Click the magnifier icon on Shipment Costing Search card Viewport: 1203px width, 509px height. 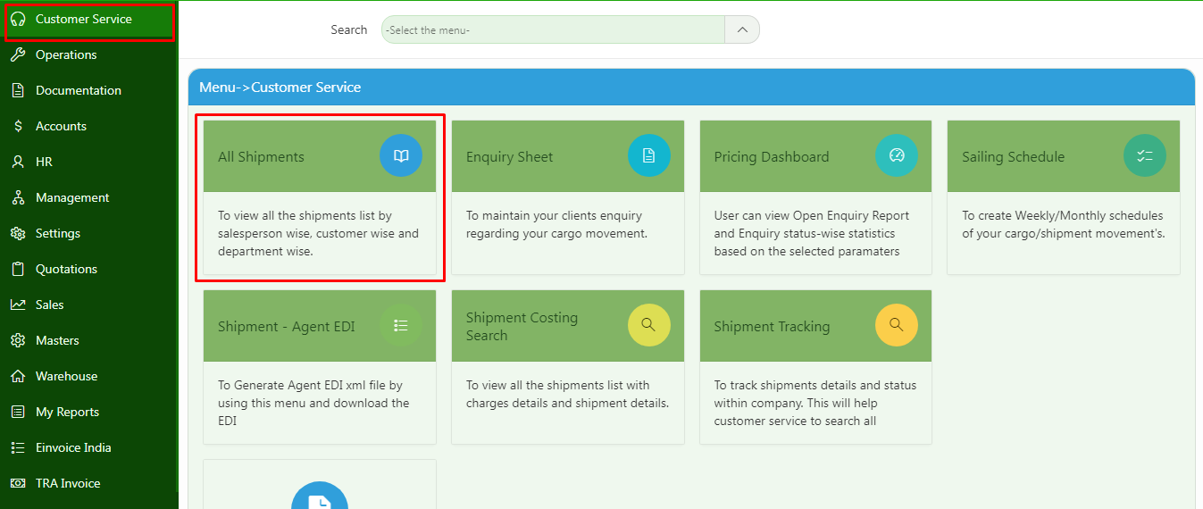(649, 326)
